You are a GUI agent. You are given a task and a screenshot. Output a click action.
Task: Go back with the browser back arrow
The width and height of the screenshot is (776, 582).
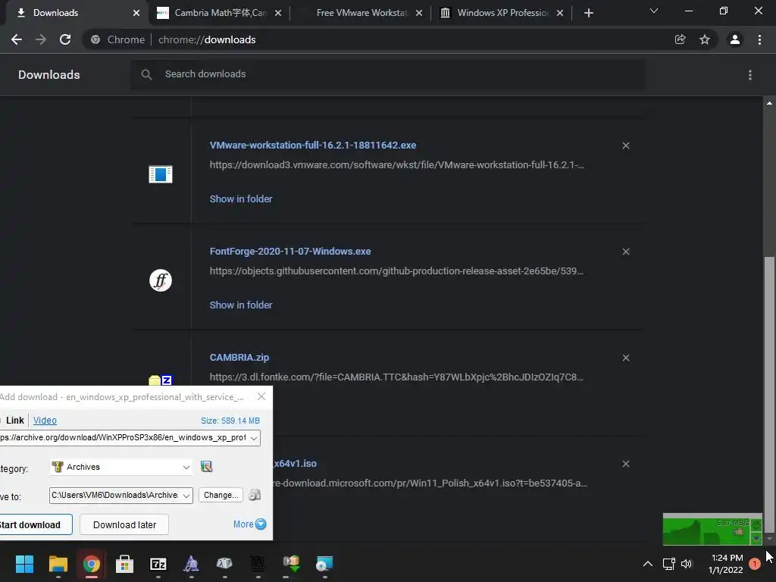coord(17,39)
